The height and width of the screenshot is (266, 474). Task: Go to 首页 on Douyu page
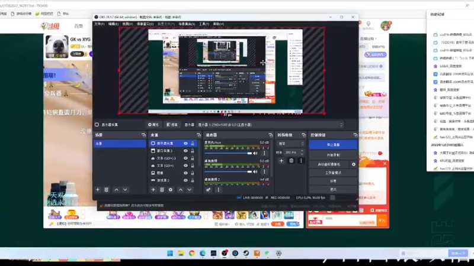[78, 26]
